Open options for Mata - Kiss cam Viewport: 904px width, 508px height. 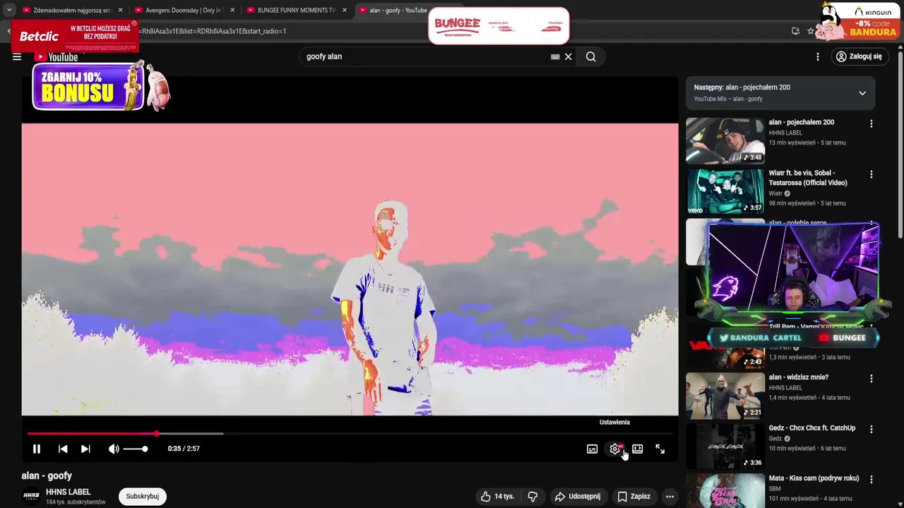coord(872,479)
